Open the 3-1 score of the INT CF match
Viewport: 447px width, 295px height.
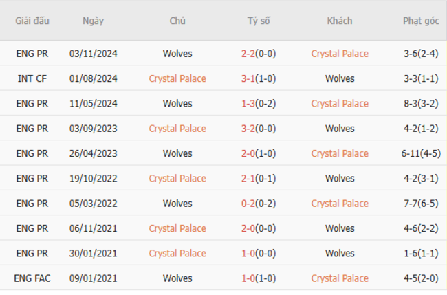(259, 78)
